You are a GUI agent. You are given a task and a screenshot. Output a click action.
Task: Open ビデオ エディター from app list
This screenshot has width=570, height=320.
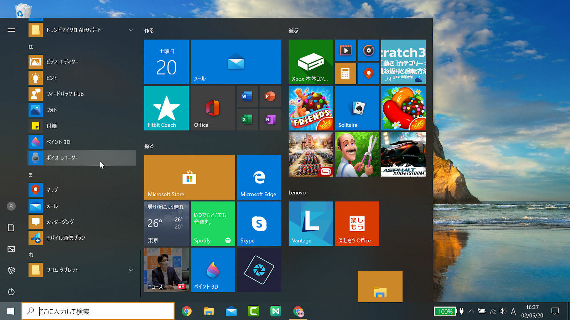(82, 62)
